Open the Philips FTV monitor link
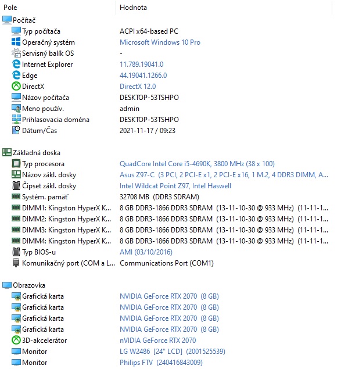 [x=161, y=363]
